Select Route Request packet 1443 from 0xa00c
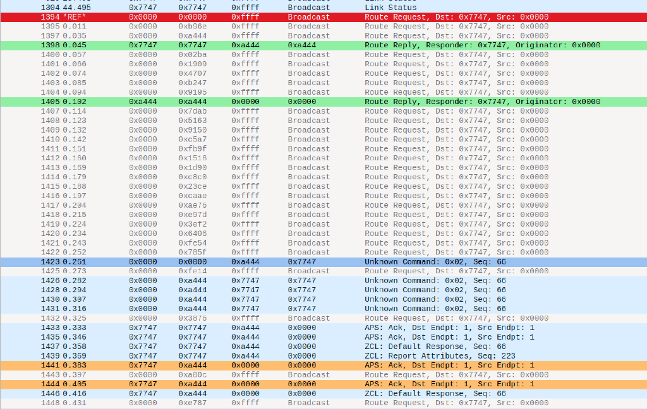647x409 pixels. pyautogui.click(x=323, y=375)
